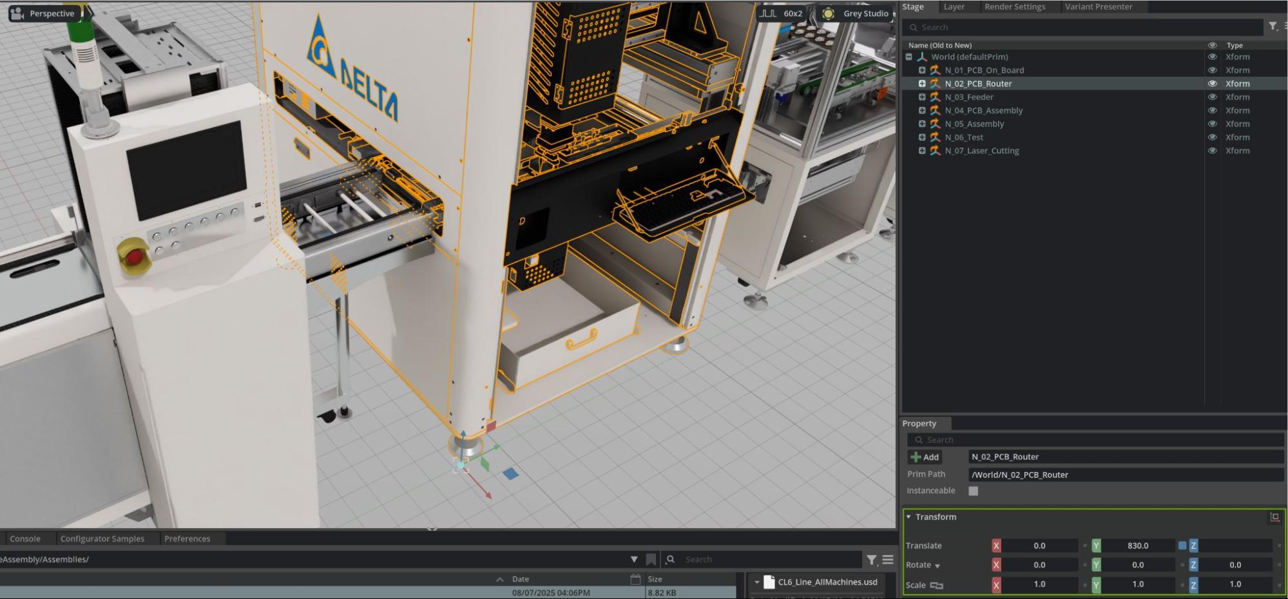Screen dimensions: 1288x599
Task: Toggle visibility of N_07_Laser_Cutting
Action: 1212,151
